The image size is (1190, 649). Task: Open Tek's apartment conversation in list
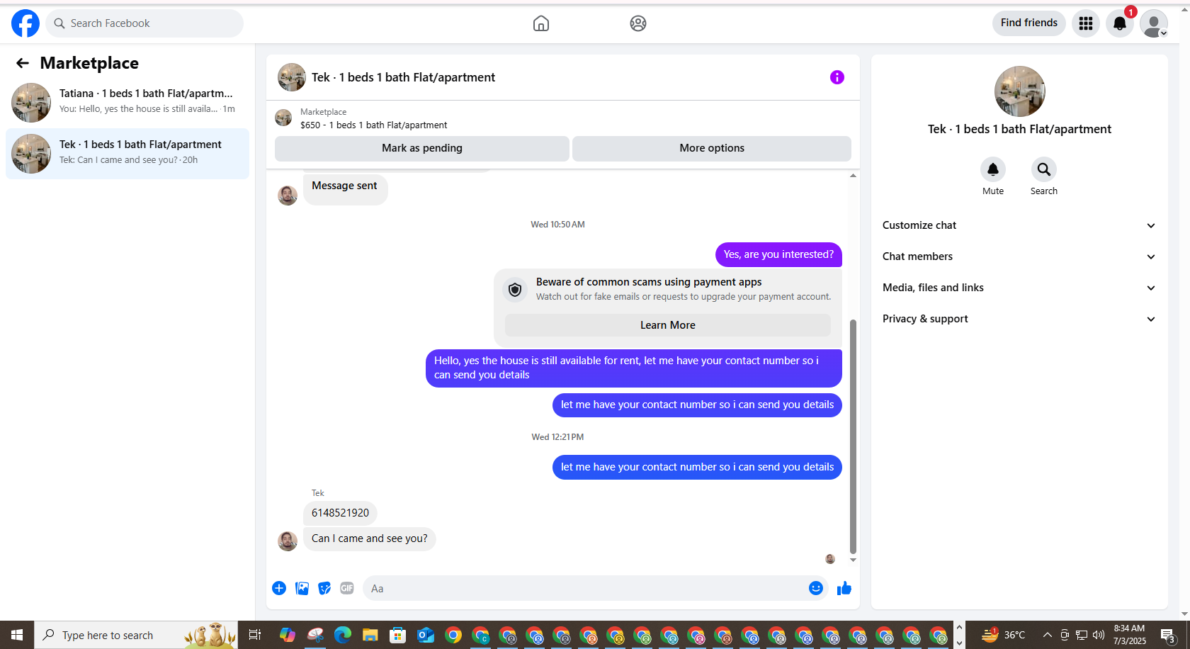[127, 154]
